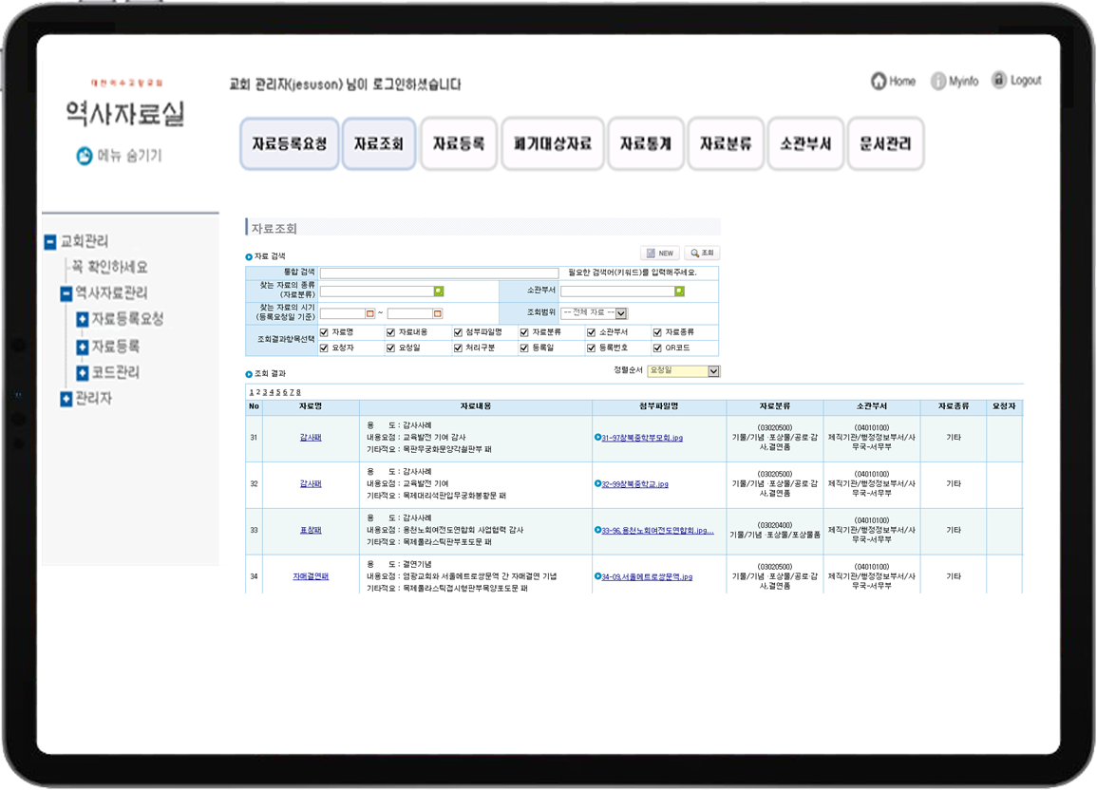Switch to the 자료통계 menu tab
Image resolution: width=1097 pixels, height=790 pixels.
pyautogui.click(x=646, y=144)
